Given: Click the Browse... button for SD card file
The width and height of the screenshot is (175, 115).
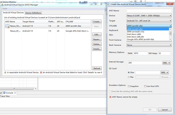Looking at the screenshot, I should pos(166,77).
